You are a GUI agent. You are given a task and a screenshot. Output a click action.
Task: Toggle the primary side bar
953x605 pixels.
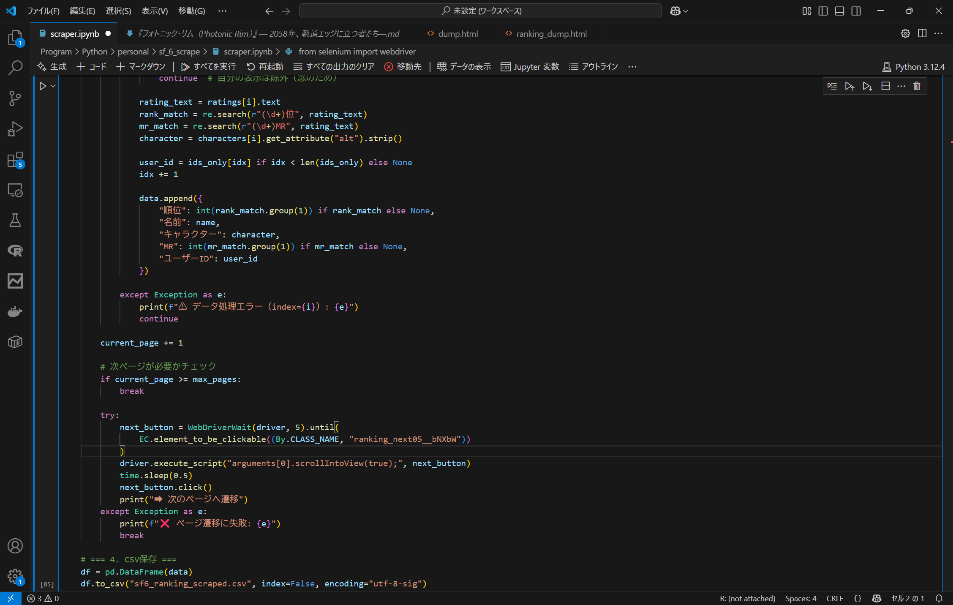[x=823, y=11]
